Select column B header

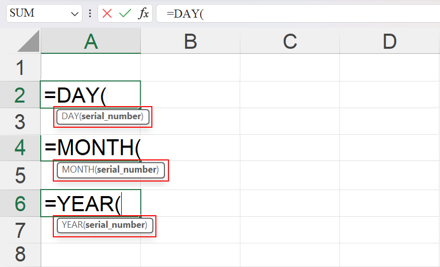(x=190, y=42)
